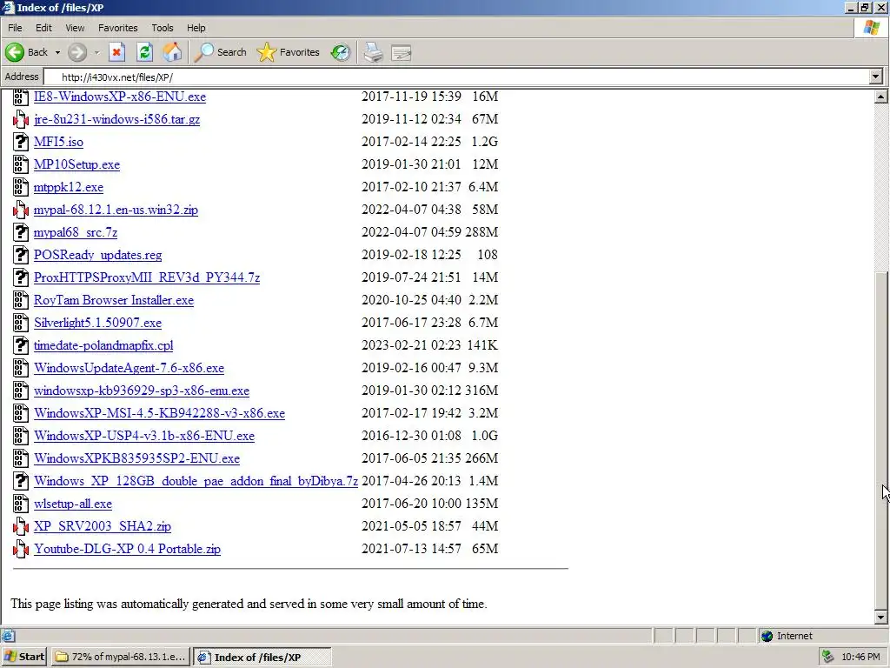
Task: Open the Edit menu
Action: coord(43,28)
